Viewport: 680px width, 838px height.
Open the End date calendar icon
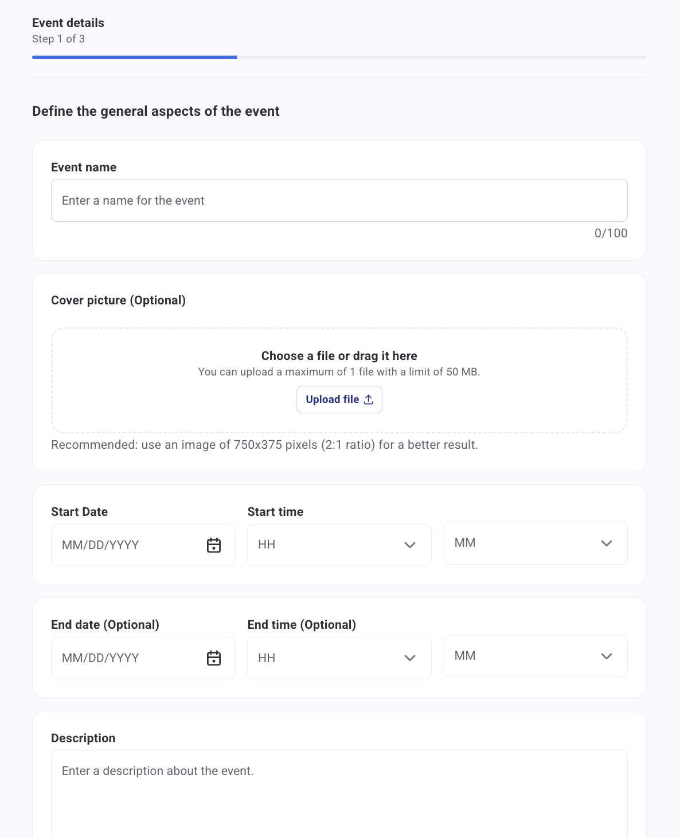click(214, 658)
